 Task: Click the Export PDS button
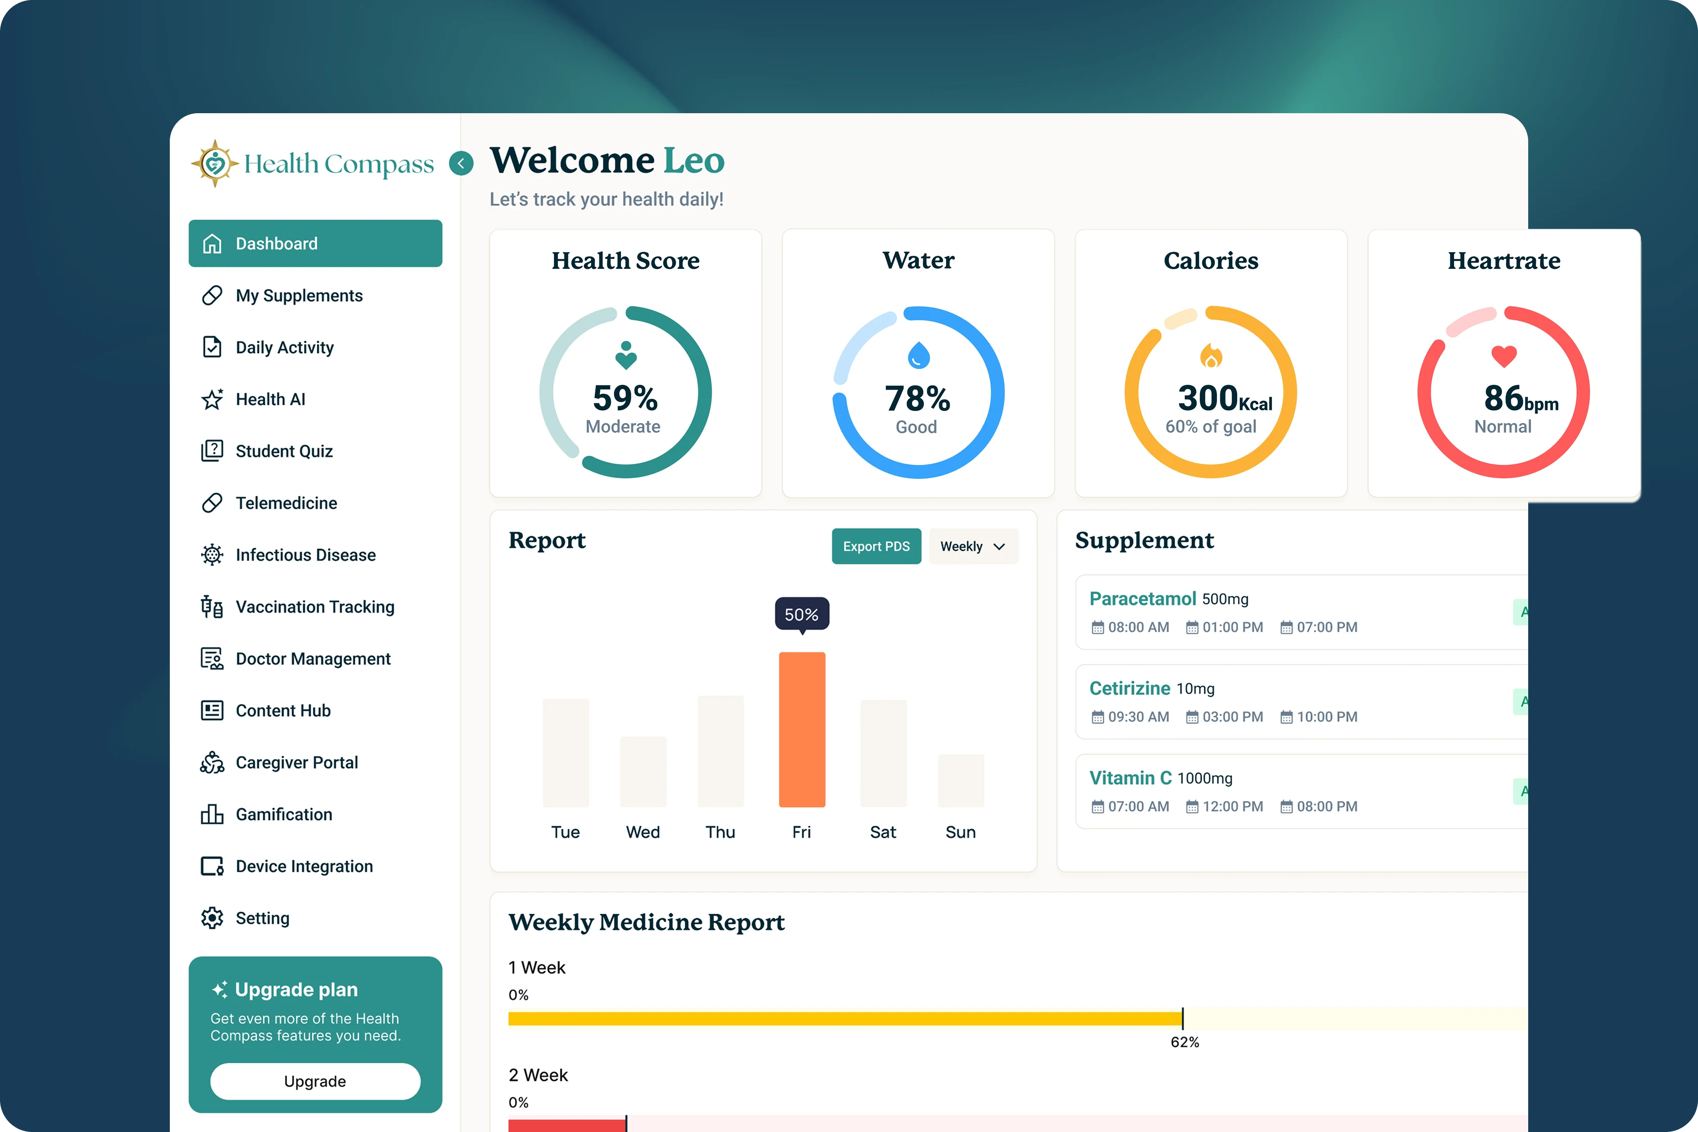876,546
